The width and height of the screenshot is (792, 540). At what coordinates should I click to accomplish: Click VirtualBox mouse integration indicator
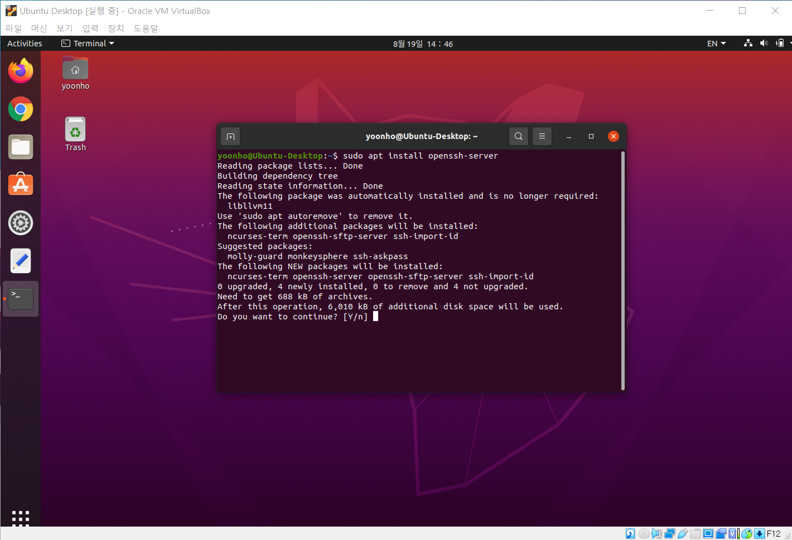(747, 534)
